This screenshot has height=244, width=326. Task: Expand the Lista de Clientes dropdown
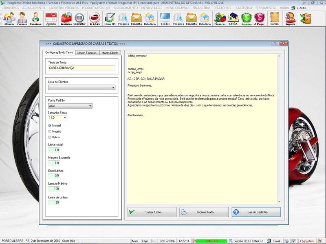coord(113,87)
